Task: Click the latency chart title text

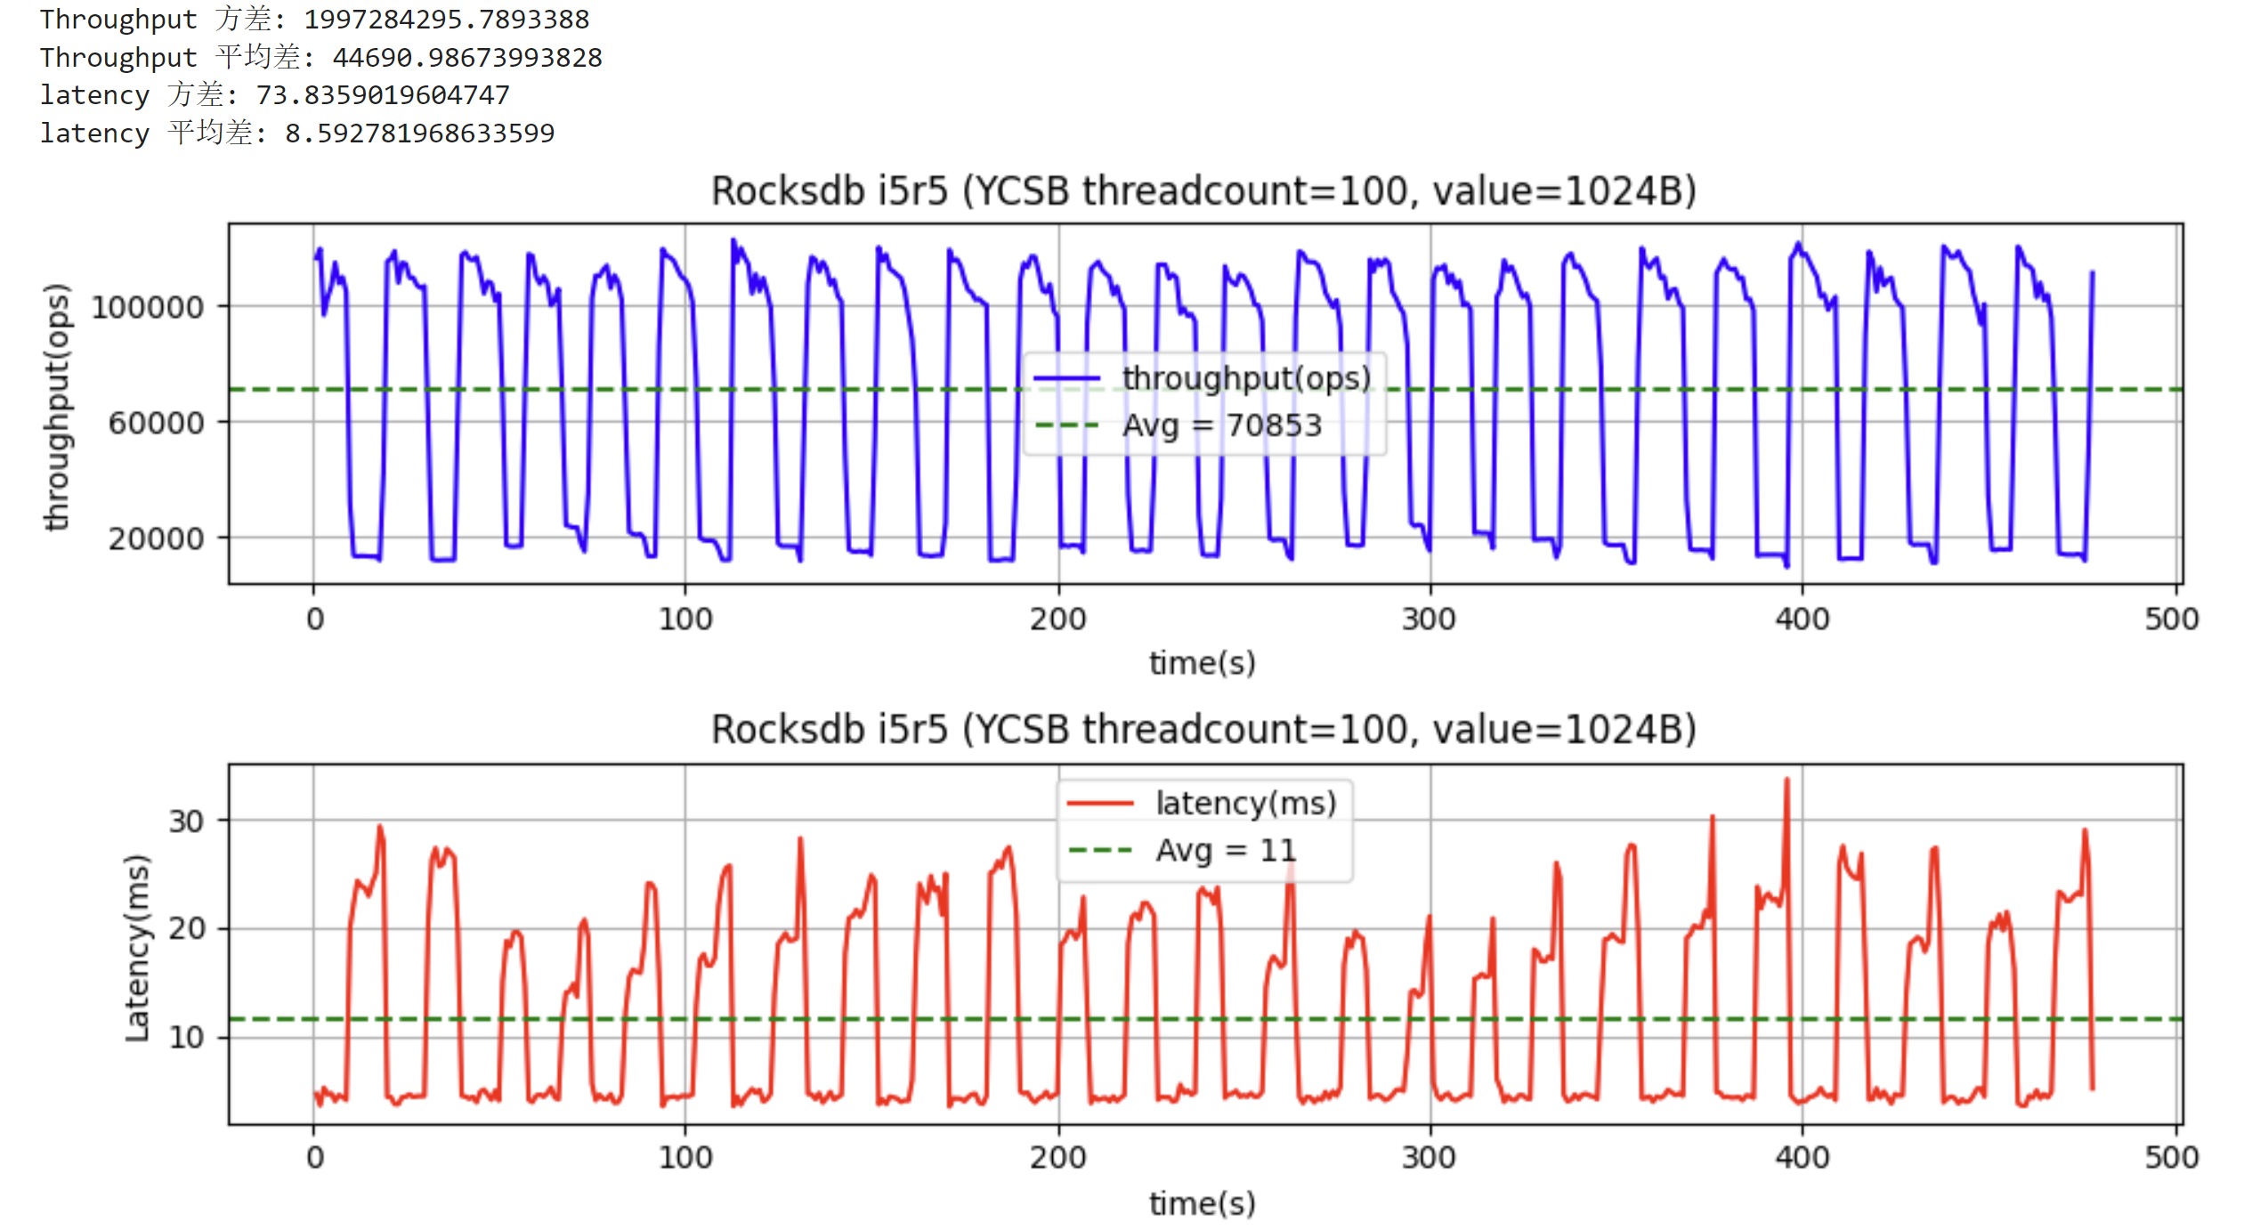Action: coord(1203,730)
